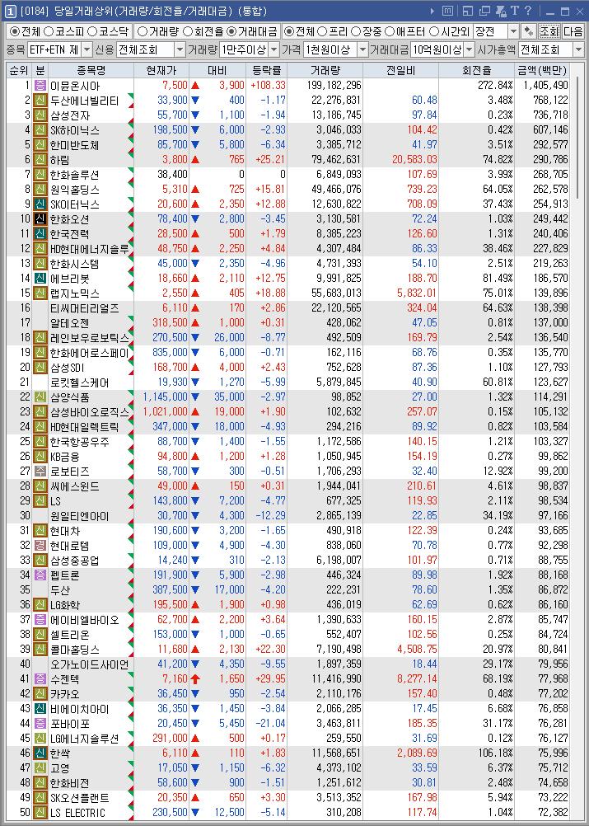Click the teal 신 badge beside 한국전력

point(40,233)
